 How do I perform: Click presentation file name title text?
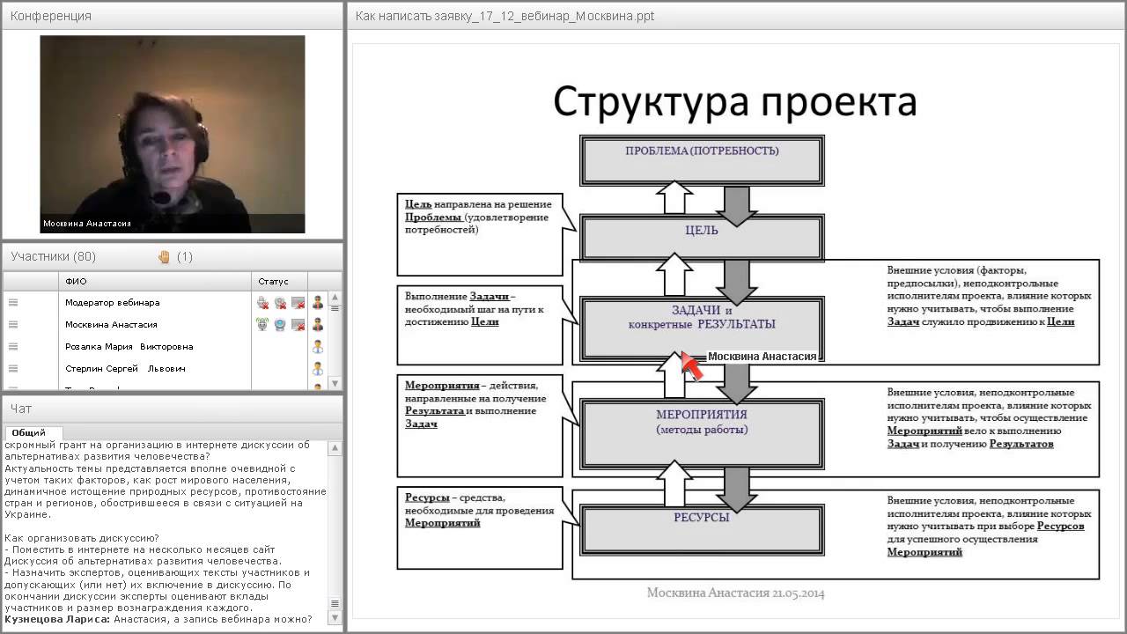(x=505, y=16)
